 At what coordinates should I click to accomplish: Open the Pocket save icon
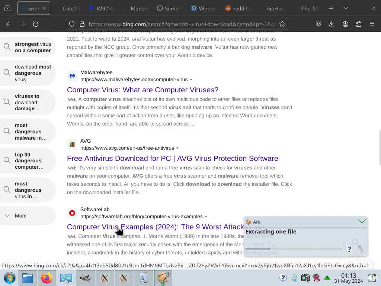coord(318,24)
